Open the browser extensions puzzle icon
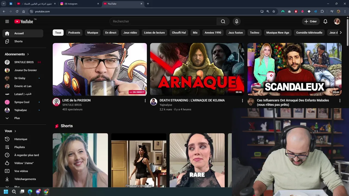Screen dimensions: 349x196 pyautogui.click(x=322, y=11)
